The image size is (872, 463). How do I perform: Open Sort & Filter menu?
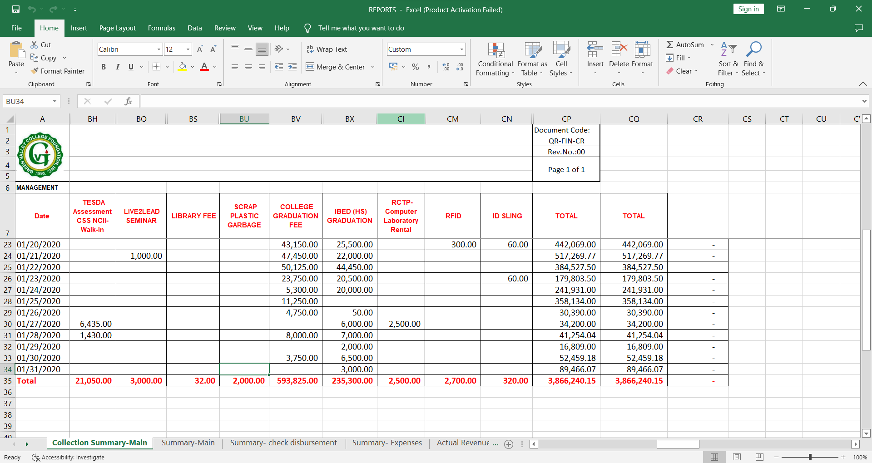point(728,59)
